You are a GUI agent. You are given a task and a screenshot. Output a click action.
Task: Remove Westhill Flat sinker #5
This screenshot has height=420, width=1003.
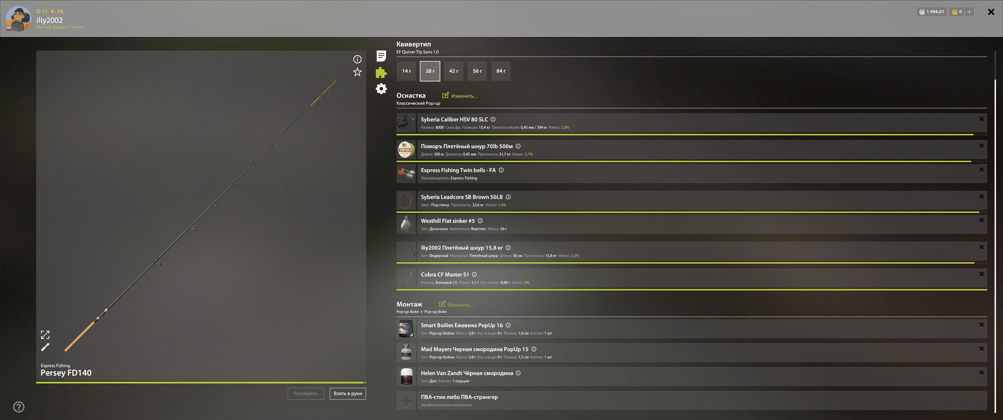(x=981, y=220)
